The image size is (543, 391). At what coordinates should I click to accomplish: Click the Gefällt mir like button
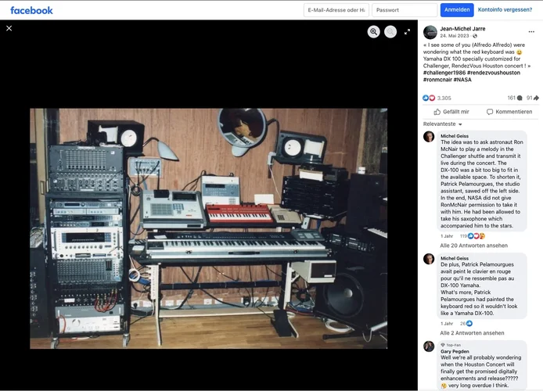point(451,112)
